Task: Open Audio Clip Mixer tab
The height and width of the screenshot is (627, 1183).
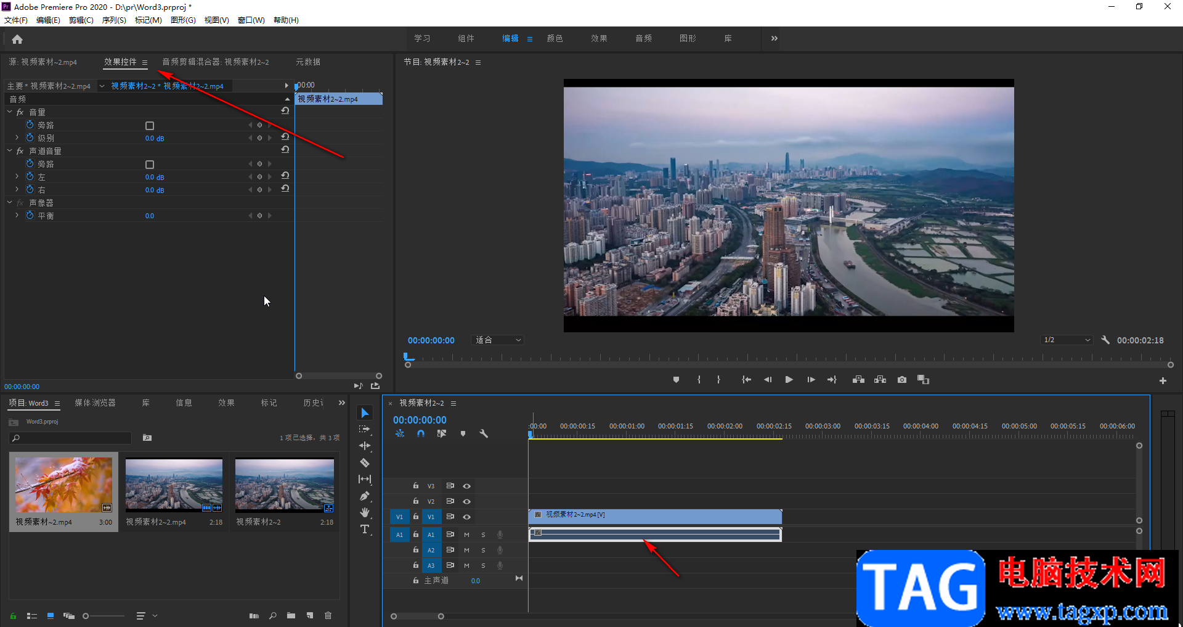Action: [x=215, y=62]
